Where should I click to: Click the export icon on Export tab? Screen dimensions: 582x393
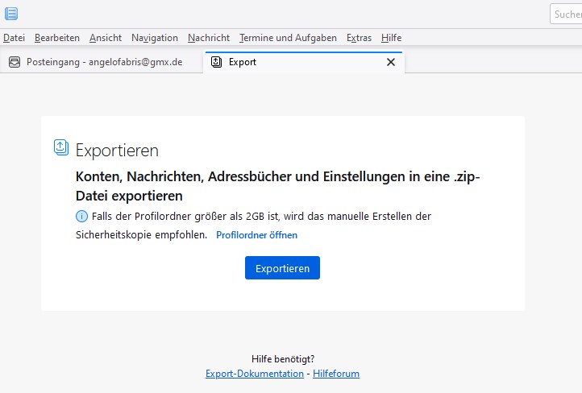click(216, 62)
